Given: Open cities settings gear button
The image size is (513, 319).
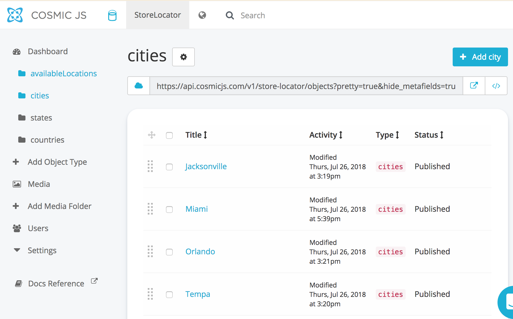Looking at the screenshot, I should pos(183,57).
